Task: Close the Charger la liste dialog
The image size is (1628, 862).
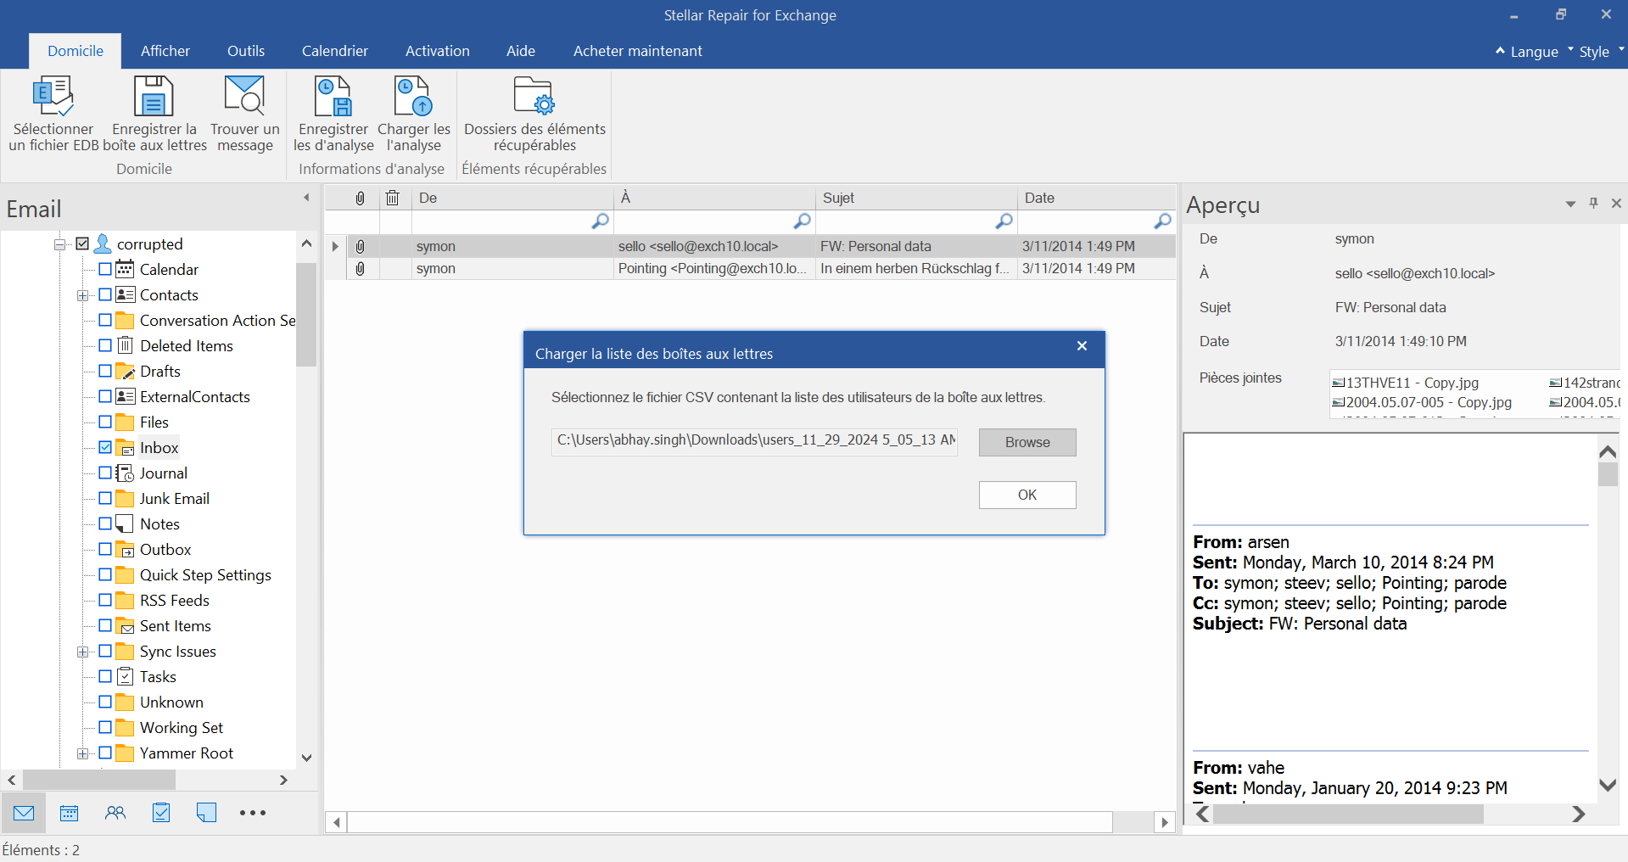Action: (1082, 346)
